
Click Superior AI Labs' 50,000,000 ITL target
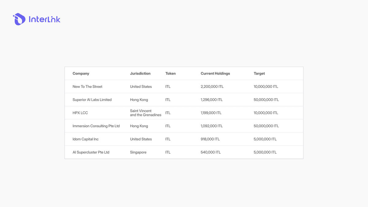(266, 100)
